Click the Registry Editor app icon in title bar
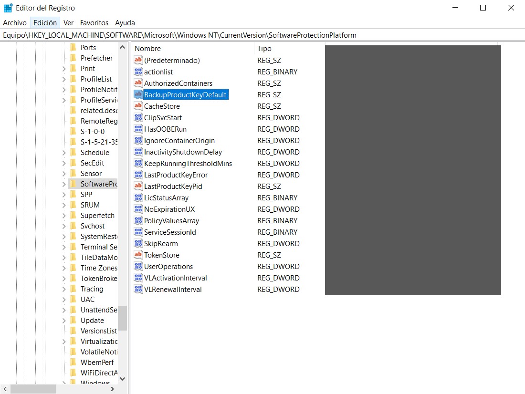Viewport: 525px width, 394px height. point(8,8)
